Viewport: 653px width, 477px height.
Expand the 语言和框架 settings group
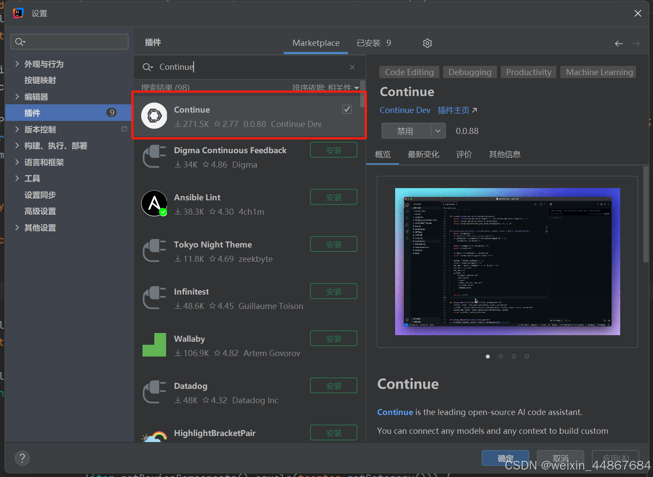(x=17, y=162)
